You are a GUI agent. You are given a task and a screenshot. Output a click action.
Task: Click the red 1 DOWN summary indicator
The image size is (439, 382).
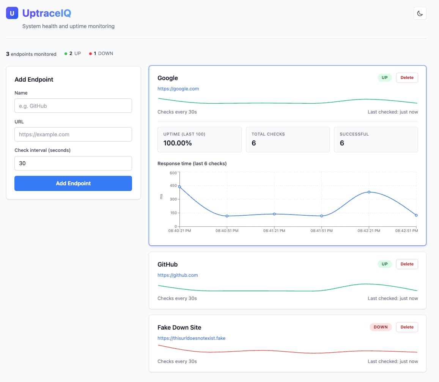pyautogui.click(x=101, y=54)
